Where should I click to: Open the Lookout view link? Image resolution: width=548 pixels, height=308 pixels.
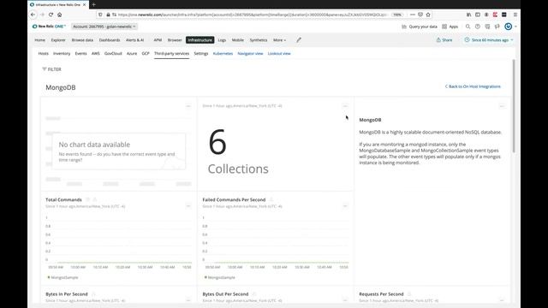(279, 53)
